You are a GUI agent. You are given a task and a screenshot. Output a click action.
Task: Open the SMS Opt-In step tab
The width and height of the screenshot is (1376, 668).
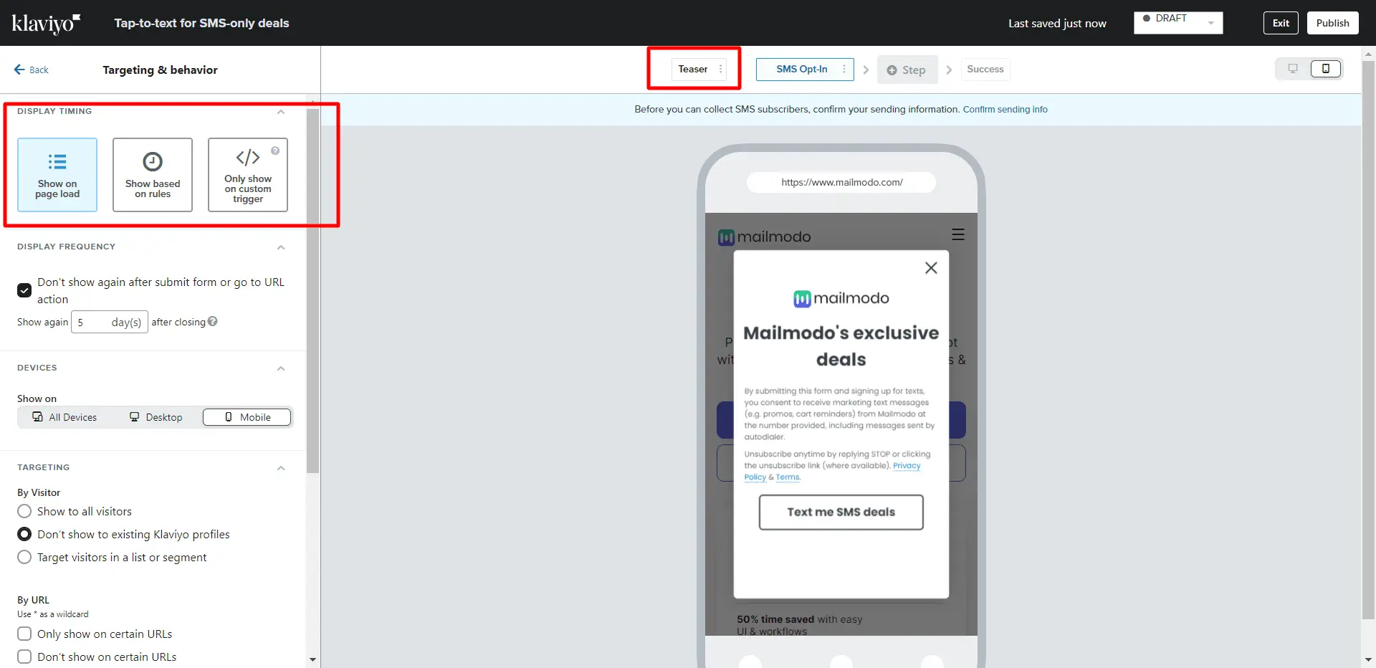[x=801, y=69]
